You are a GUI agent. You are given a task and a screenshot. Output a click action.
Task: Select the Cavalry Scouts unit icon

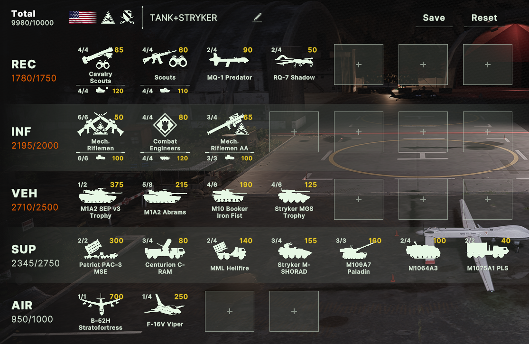[100, 58]
